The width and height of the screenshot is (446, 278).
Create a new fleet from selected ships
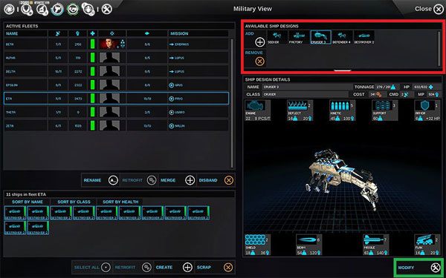pyautogui.click(x=174, y=267)
